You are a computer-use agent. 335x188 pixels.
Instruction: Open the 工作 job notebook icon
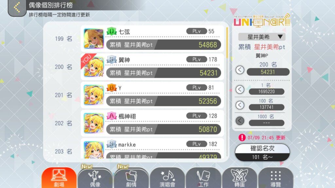tap(203, 178)
